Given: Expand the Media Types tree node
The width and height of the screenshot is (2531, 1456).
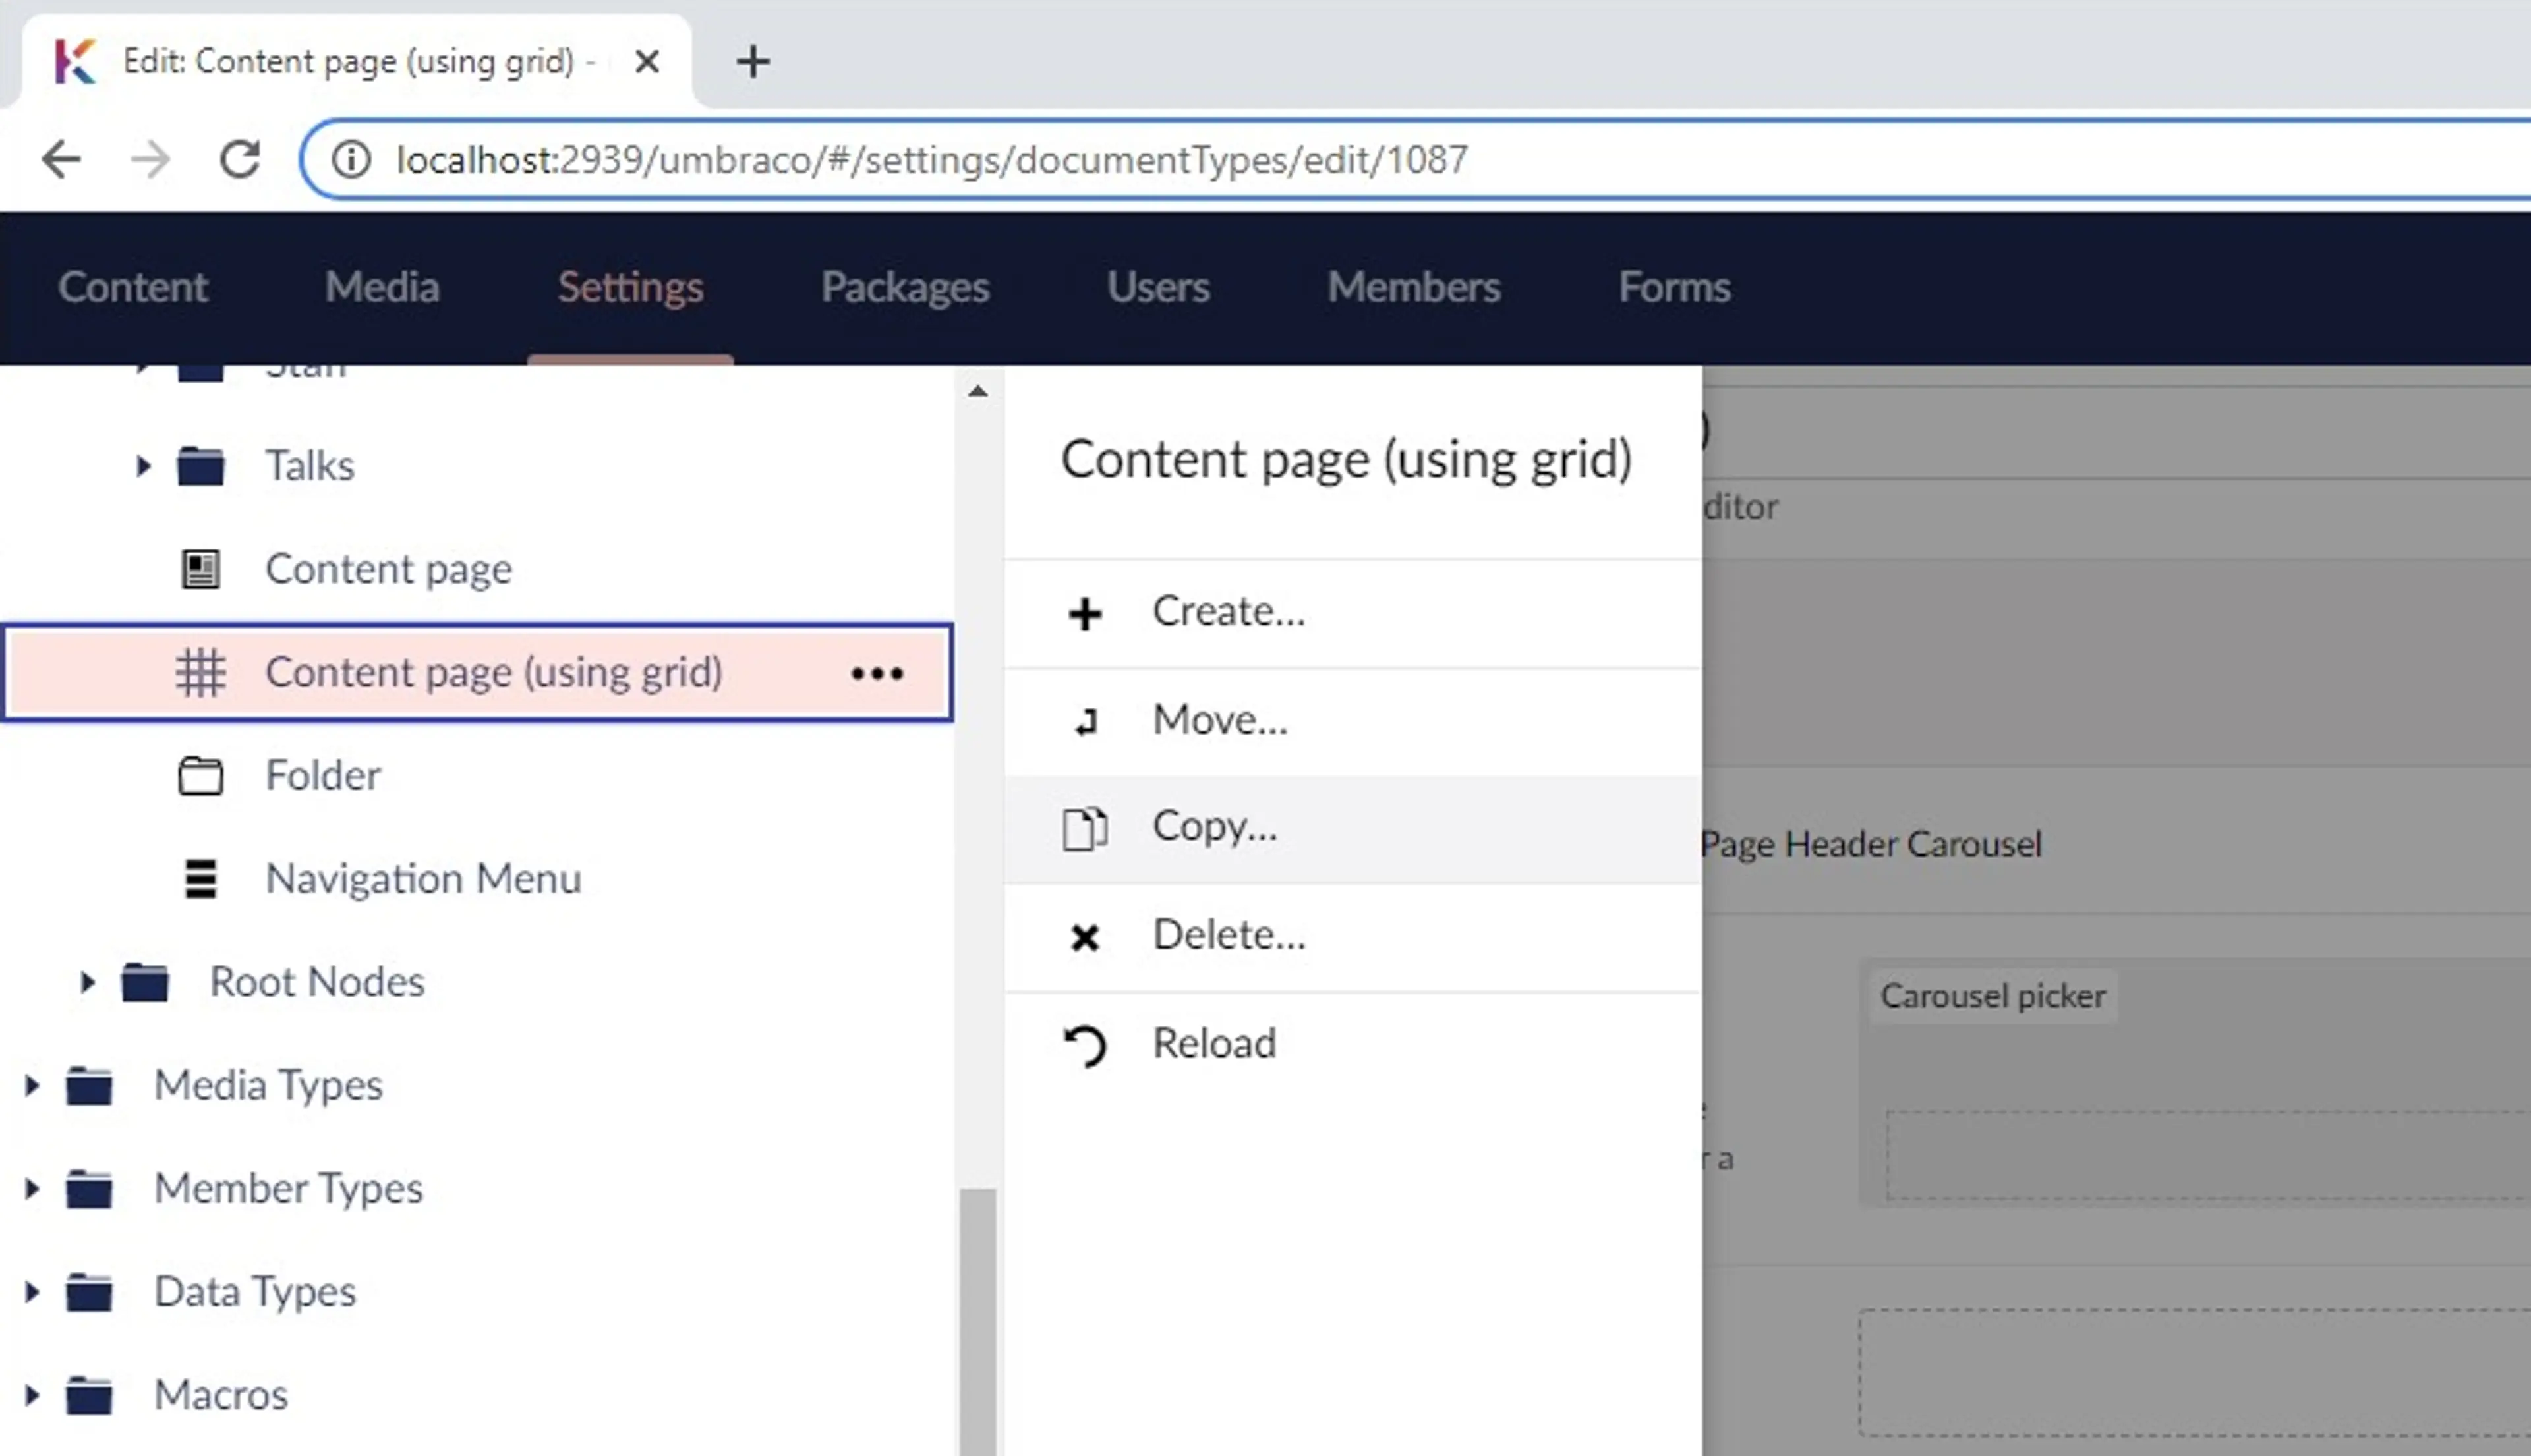Looking at the screenshot, I should click(31, 1085).
